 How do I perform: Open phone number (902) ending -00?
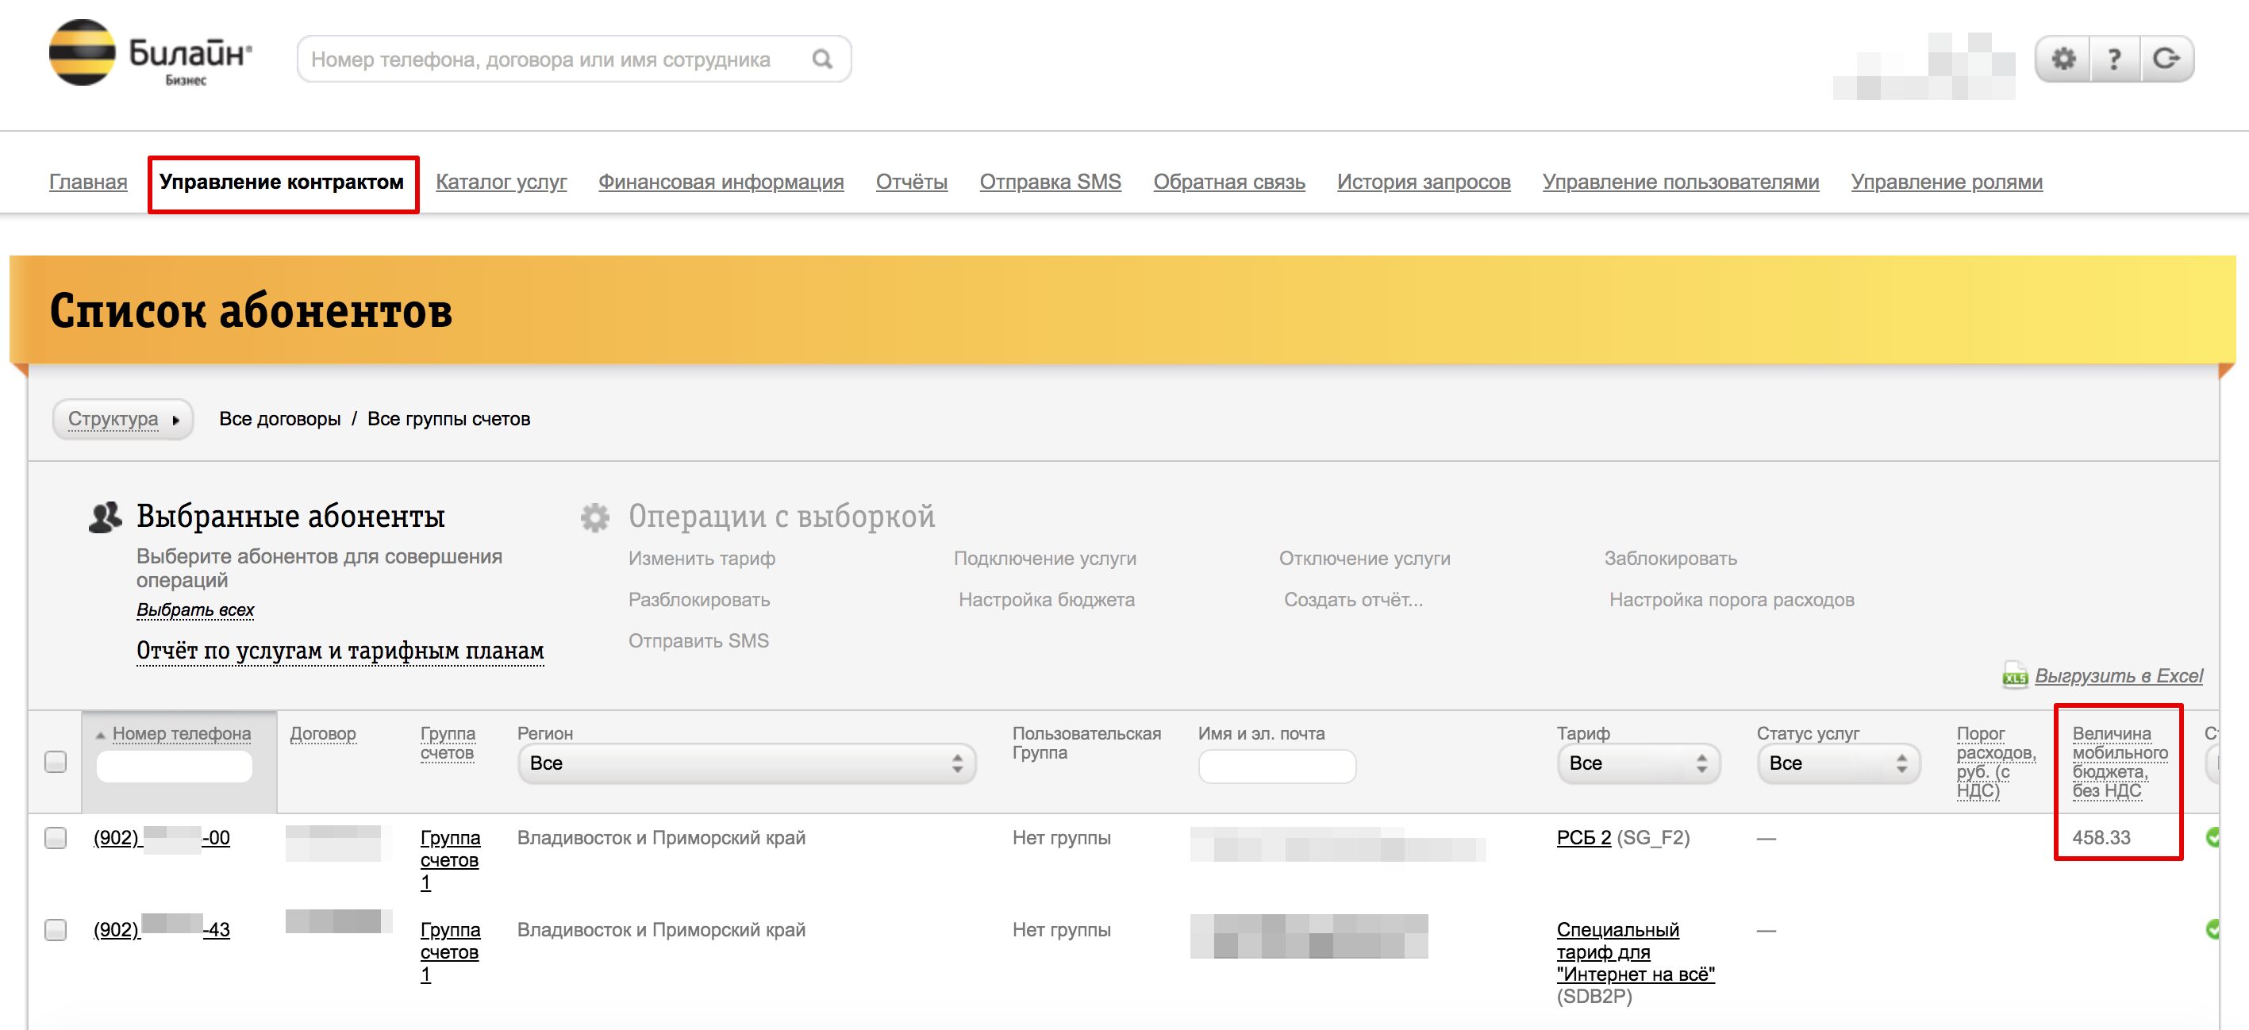tap(162, 838)
